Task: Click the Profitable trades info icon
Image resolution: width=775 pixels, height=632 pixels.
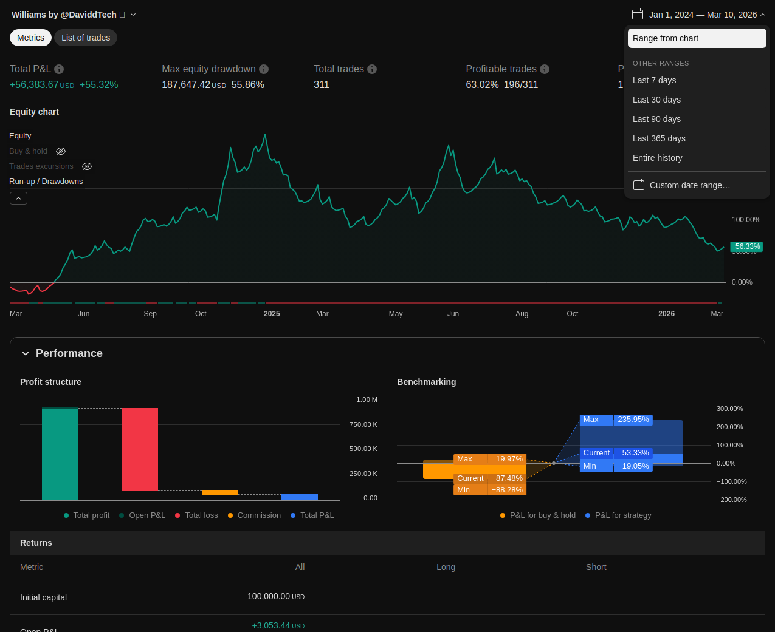Action: [545, 69]
